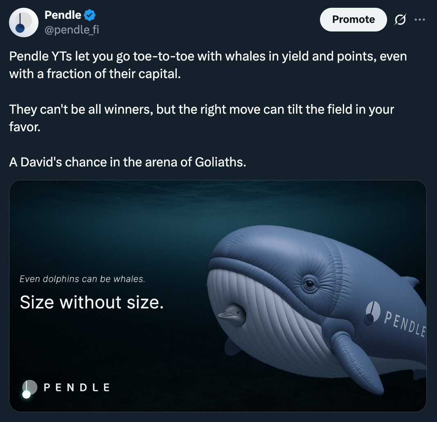Select the small dolphin inside the whale's mouth
The image size is (437, 422).
pyautogui.click(x=232, y=315)
